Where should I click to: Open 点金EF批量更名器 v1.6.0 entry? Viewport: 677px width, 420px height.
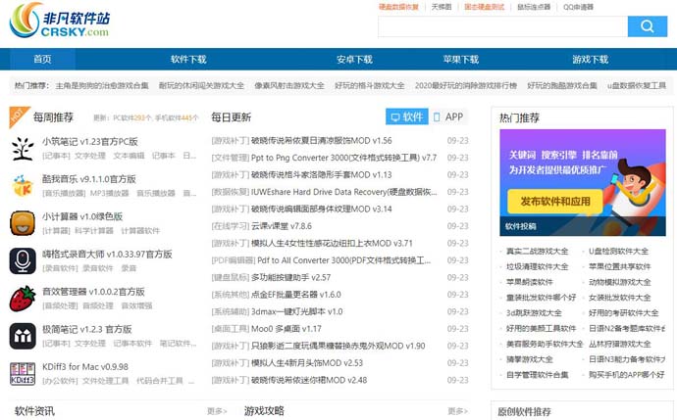pyautogui.click(x=296, y=295)
